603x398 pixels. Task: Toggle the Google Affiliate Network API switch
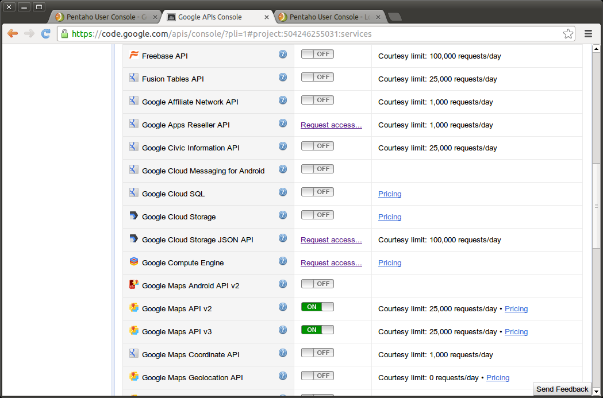click(x=317, y=99)
